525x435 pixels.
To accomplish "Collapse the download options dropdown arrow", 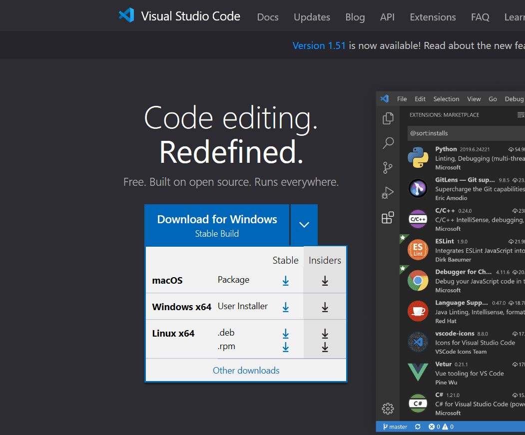I will [x=304, y=225].
